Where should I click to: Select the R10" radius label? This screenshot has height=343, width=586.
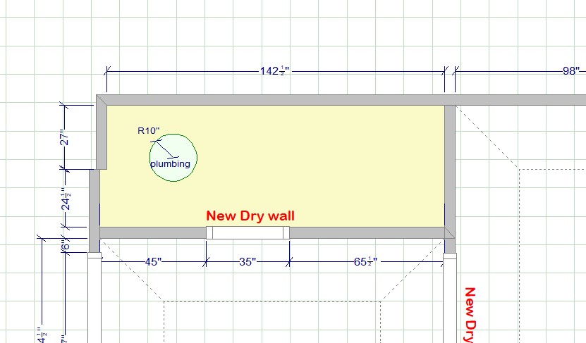[148, 130]
